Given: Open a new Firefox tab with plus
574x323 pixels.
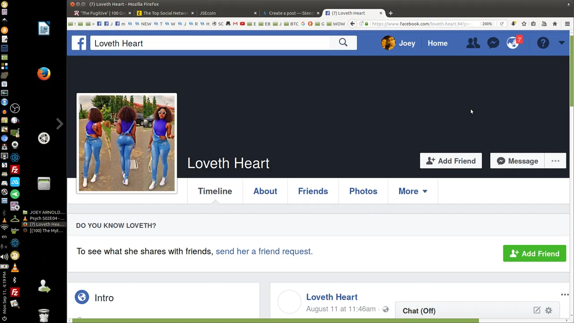Looking at the screenshot, I should [x=391, y=13].
